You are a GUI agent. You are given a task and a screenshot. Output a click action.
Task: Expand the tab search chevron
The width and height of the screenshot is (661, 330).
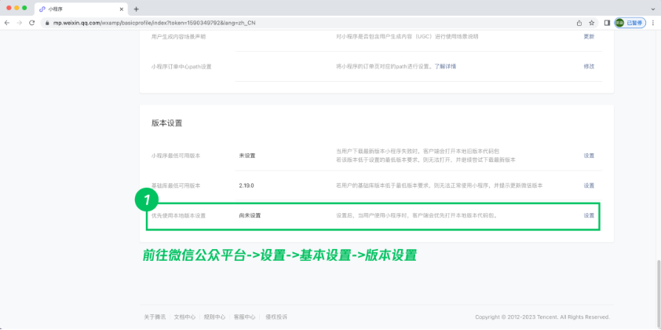tap(653, 9)
